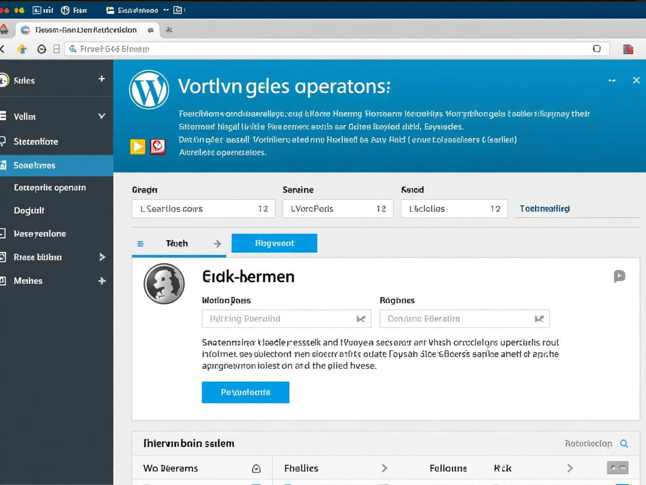Click the red bookmark icon in browser toolbar
Screen dimensions: 646x485
click(628, 49)
